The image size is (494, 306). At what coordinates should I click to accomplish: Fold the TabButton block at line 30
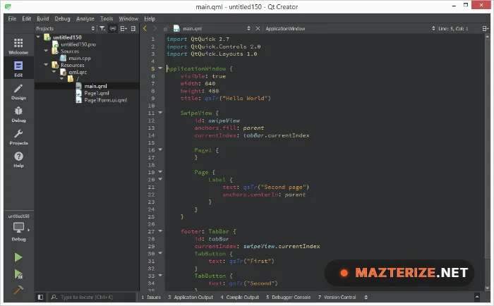point(160,253)
